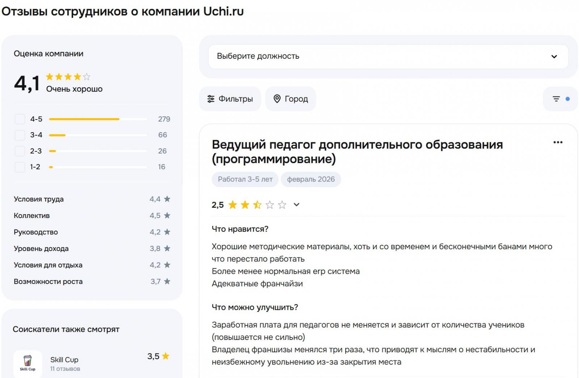This screenshot has width=579, height=378.
Task: Click the 1-2 rating progress bar
Action: pos(98,167)
